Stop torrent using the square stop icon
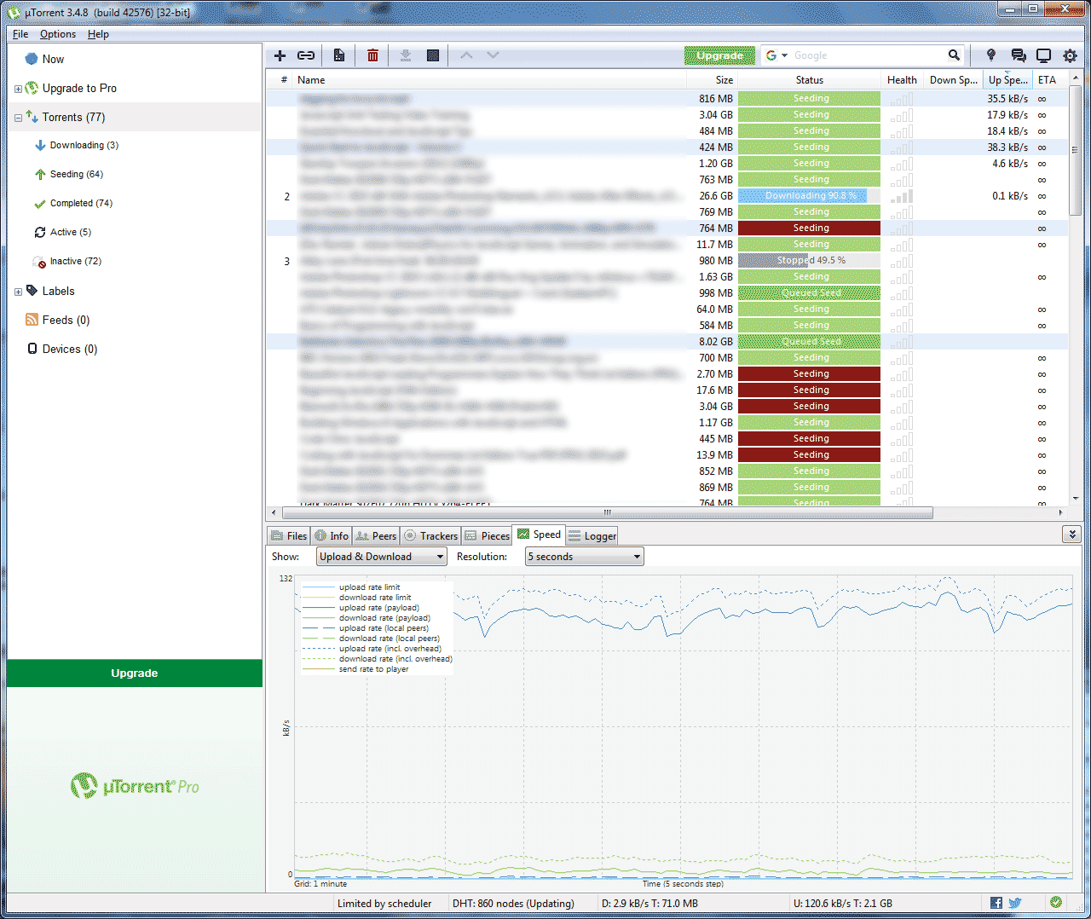This screenshot has width=1091, height=919. click(433, 55)
